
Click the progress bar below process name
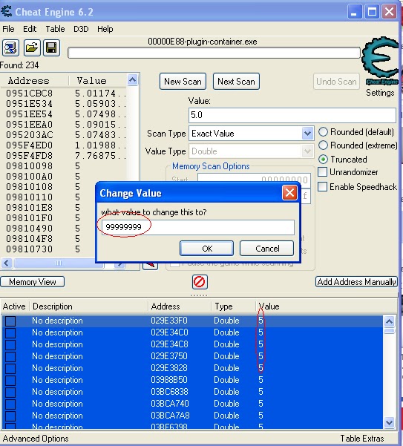coord(214,53)
